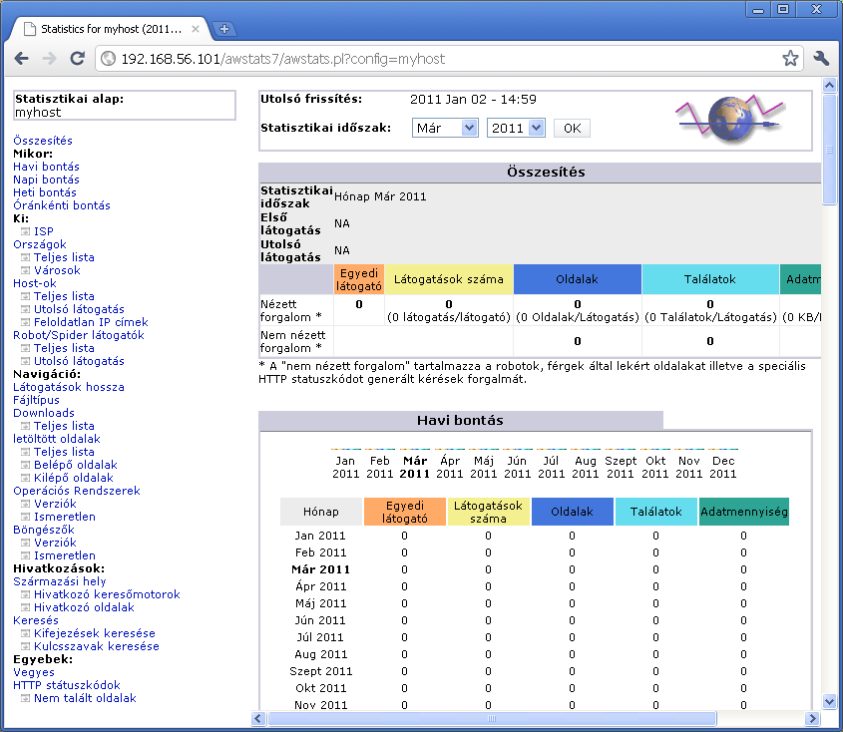
Task: Click the horizontal scrollbar right arrow
Action: pos(812,719)
